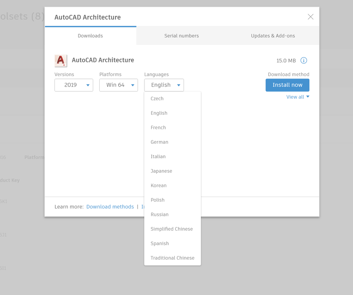Pick Traditional Chinese from the list
This screenshot has width=353, height=295.
(173, 258)
